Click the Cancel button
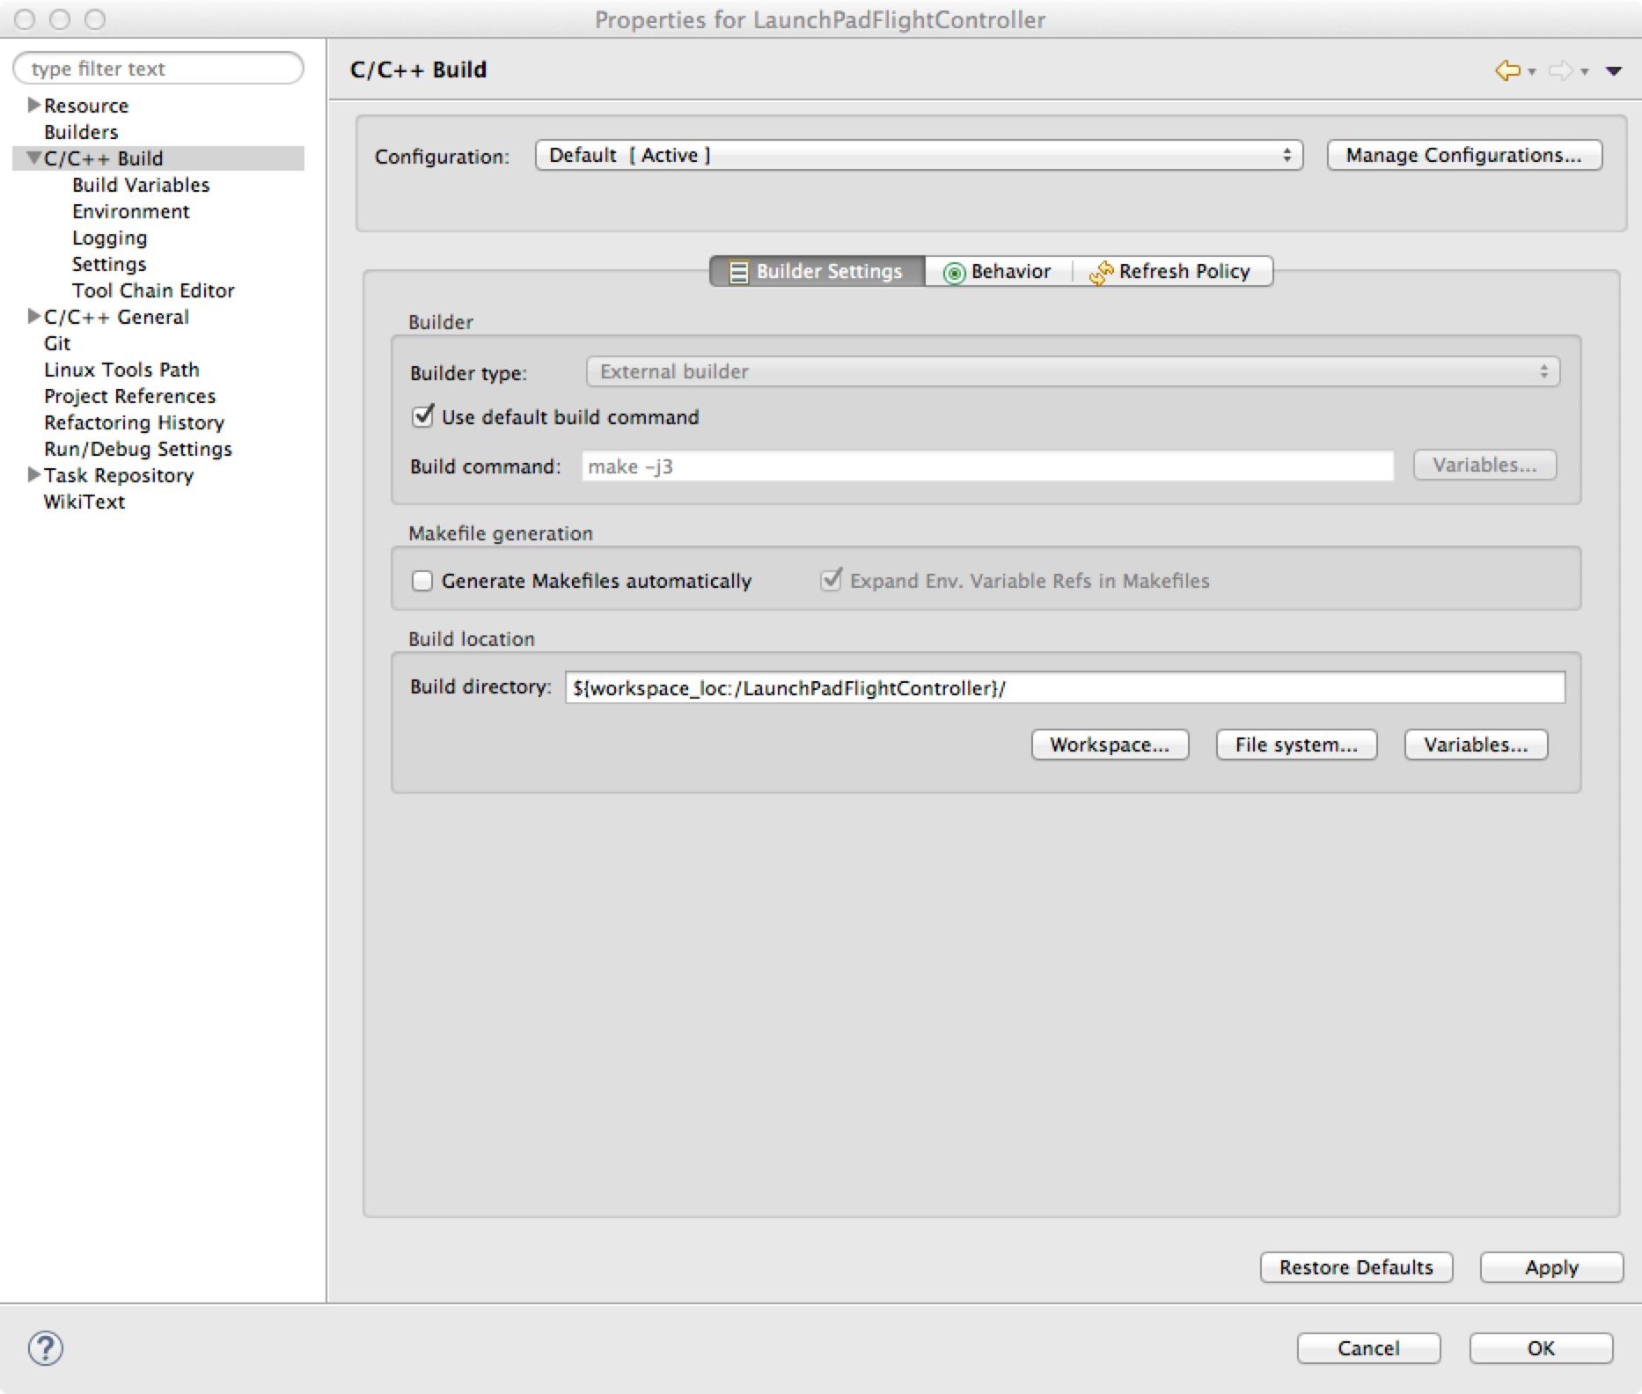 (1368, 1348)
